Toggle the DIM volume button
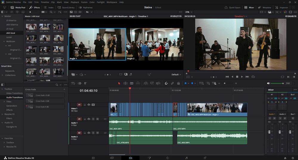The image size is (298, 160). coord(288,83)
